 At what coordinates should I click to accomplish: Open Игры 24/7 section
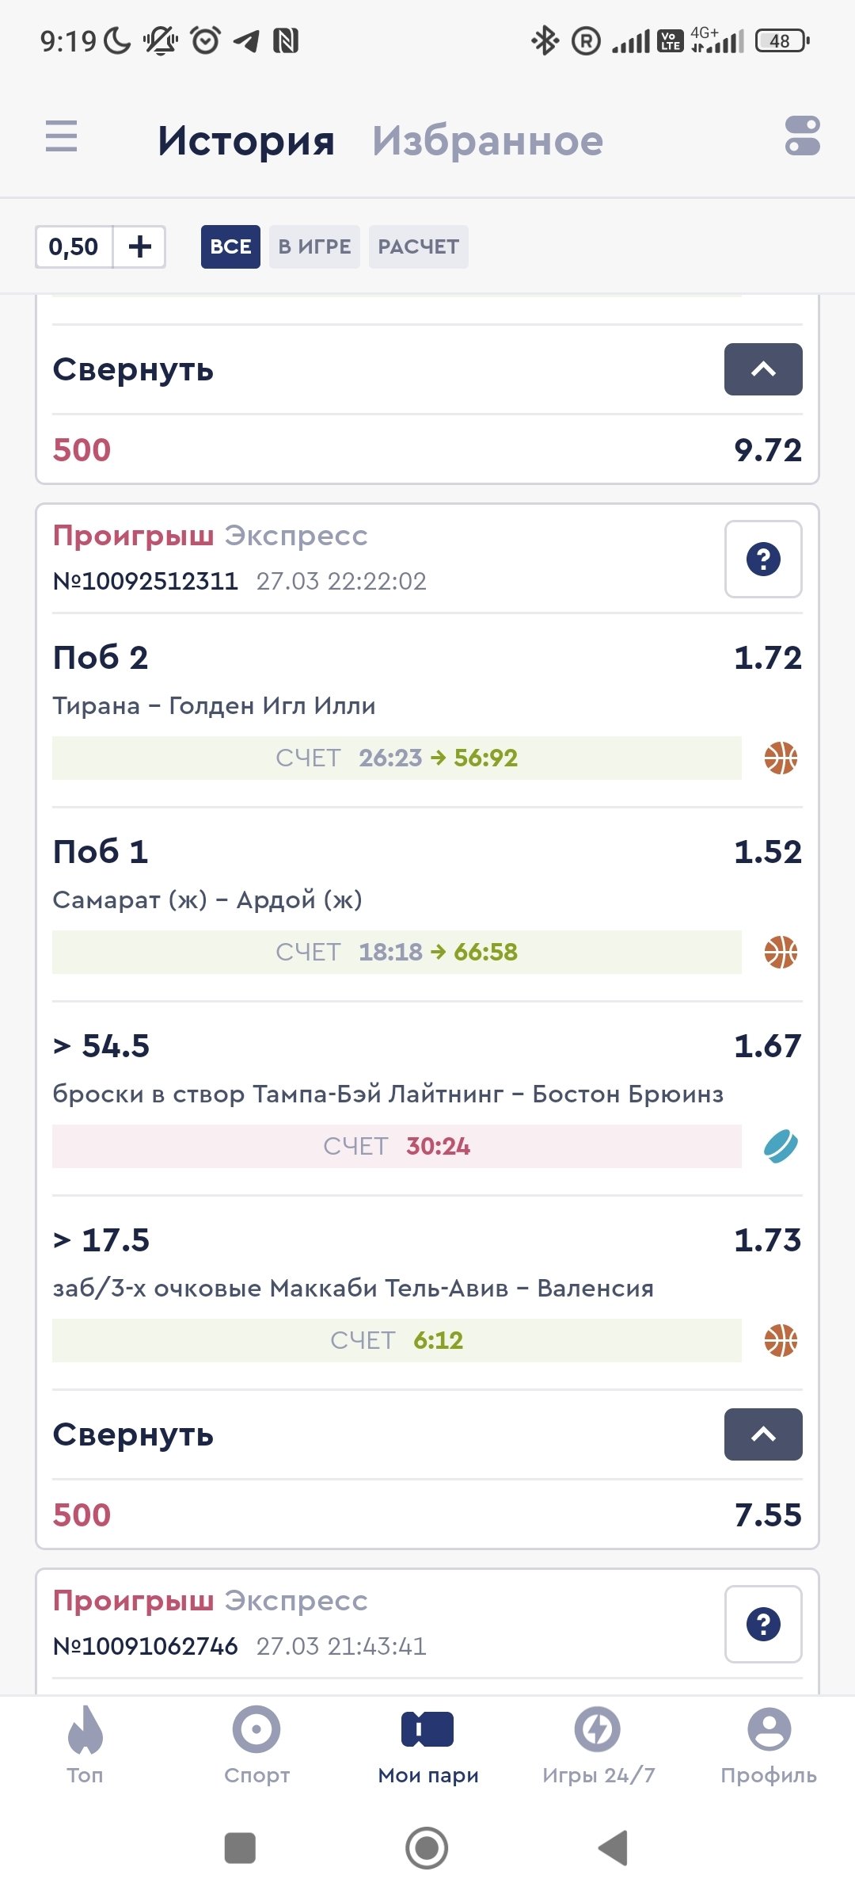(598, 1743)
